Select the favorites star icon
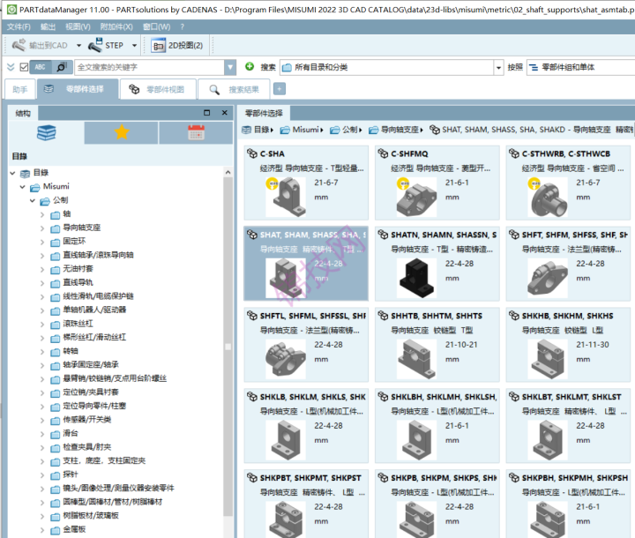 122,132
